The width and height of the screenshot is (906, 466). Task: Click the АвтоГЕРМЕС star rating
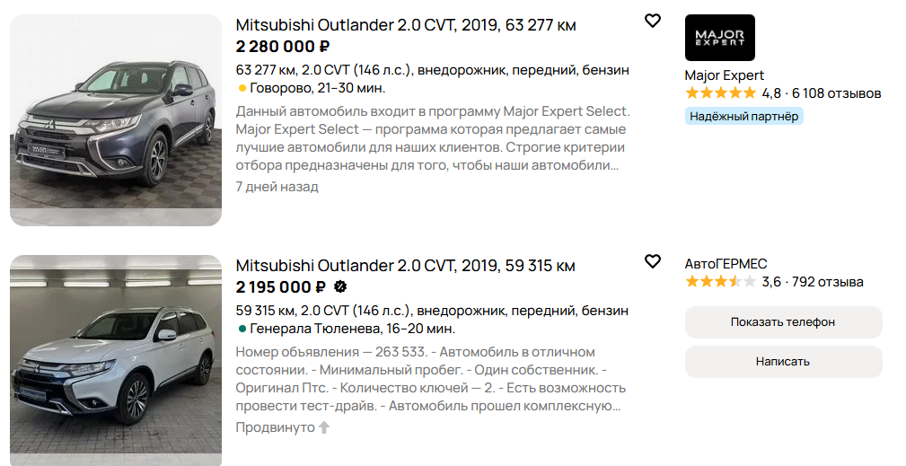[720, 282]
